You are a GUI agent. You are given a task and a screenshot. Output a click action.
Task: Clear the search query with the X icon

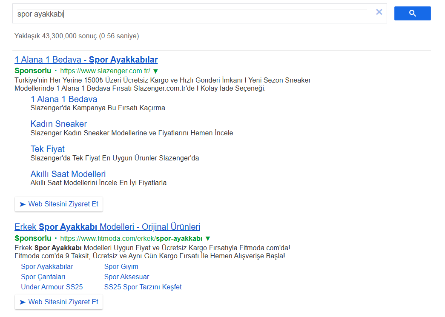click(379, 12)
